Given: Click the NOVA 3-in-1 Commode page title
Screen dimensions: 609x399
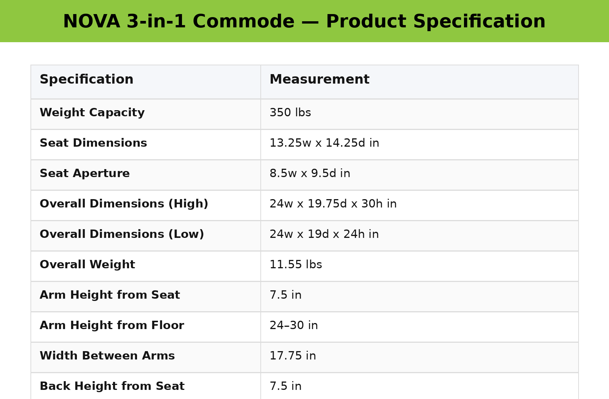Looking at the screenshot, I should tap(304, 22).
